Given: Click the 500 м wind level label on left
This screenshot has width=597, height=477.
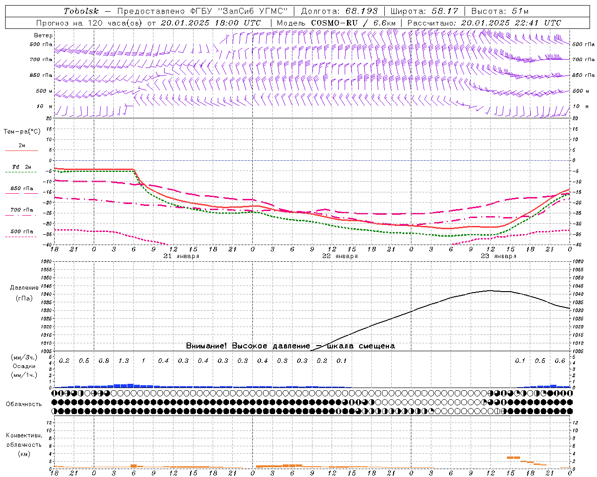Looking at the screenshot, I should pos(44,91).
